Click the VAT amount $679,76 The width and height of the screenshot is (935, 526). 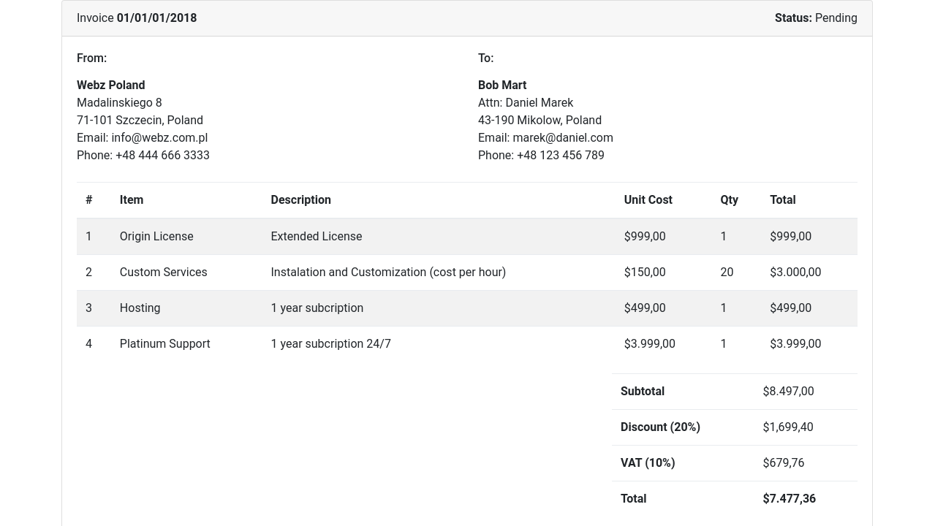coord(783,462)
